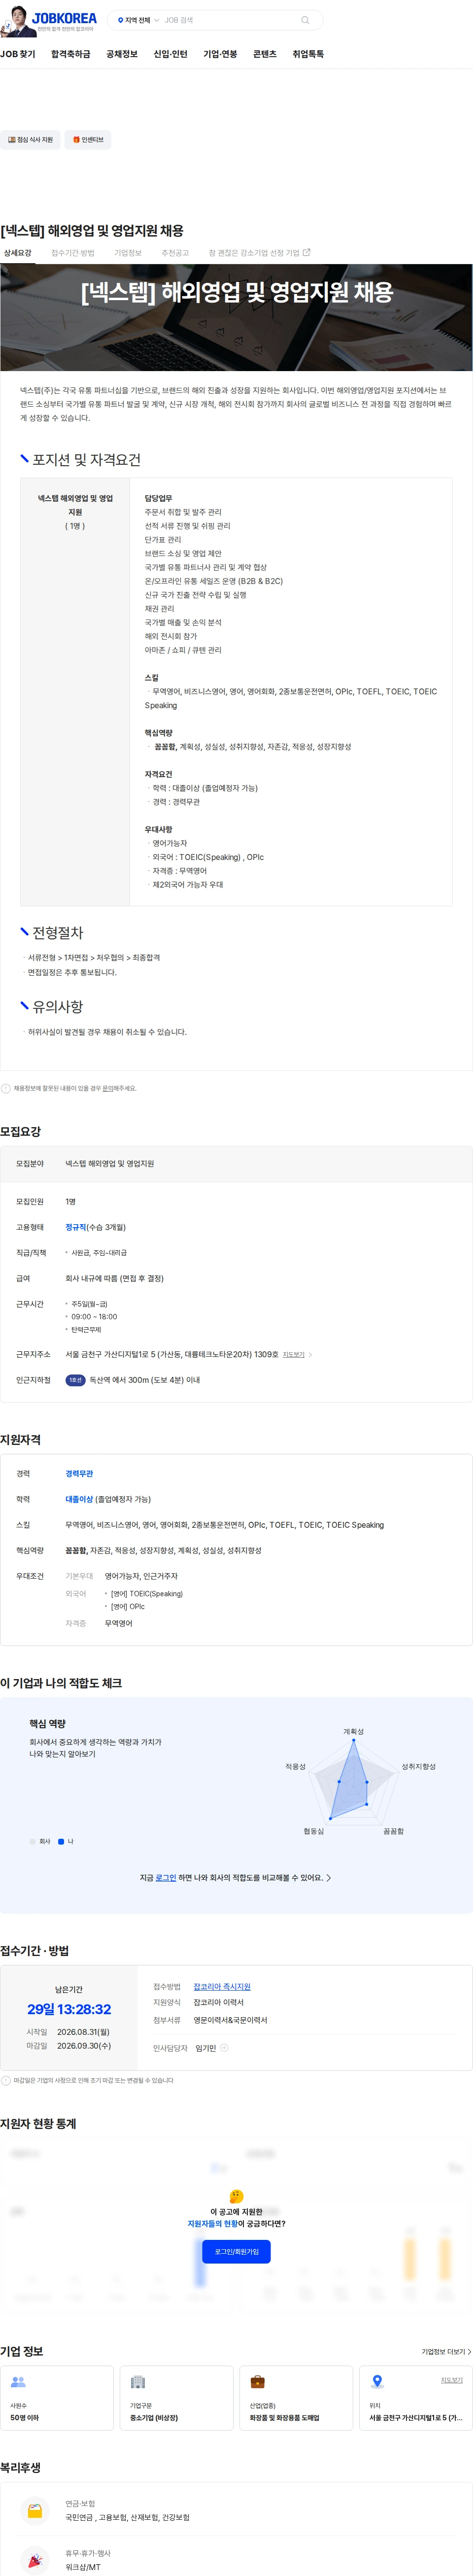This screenshot has height=2576, width=473.
Task: Select the 추천공고 tab
Action: coord(175,253)
